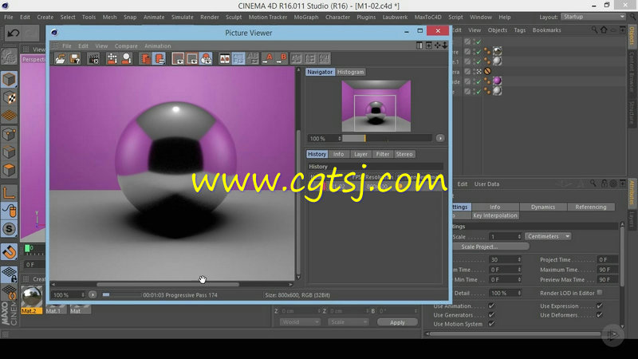Viewport: 638px width, 359px height.
Task: Click Locked Workplane grid icon
Action: pyautogui.click(x=9, y=274)
